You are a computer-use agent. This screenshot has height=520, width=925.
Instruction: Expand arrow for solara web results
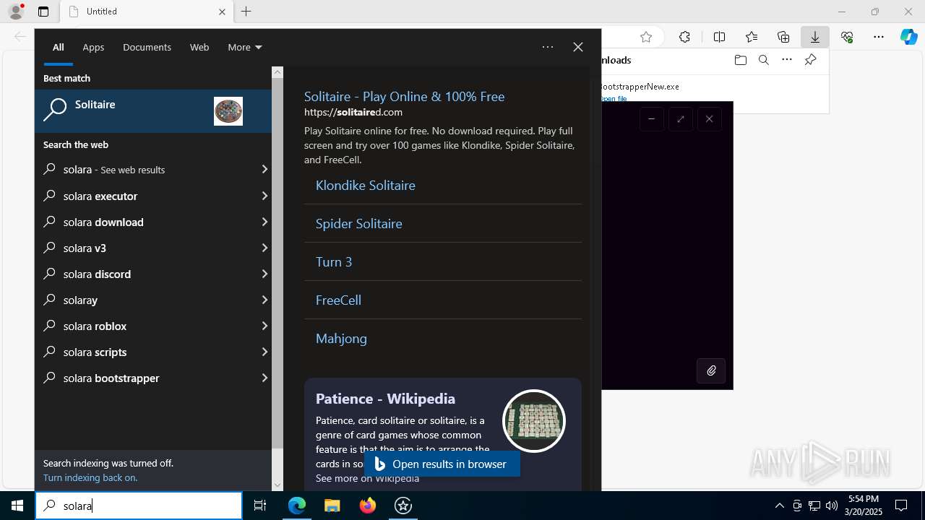point(264,169)
